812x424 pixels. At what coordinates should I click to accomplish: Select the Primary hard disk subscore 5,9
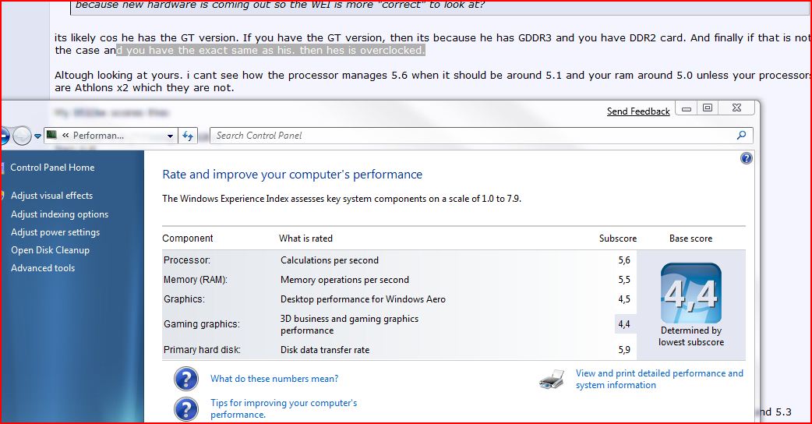624,350
